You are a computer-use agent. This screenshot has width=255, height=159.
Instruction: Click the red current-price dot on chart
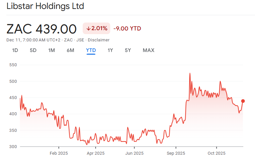click(243, 101)
